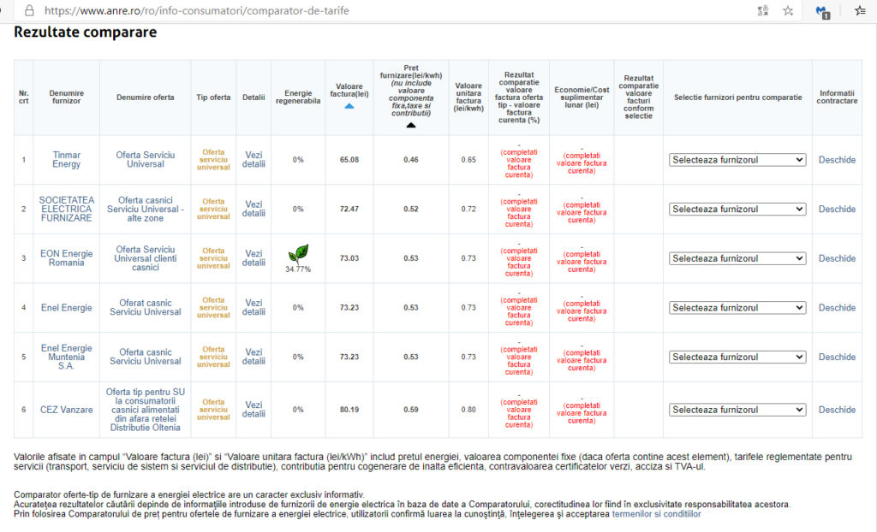Expand supplier selector in EON Energie row

pos(737,258)
